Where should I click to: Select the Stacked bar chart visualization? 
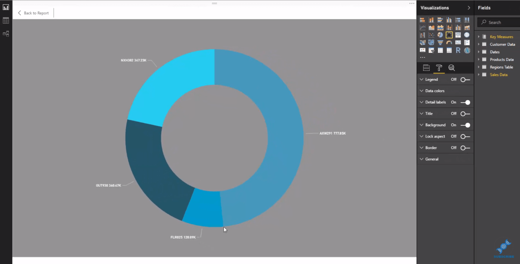(422, 20)
